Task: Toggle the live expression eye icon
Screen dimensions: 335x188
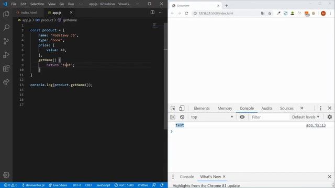Action: point(242,117)
